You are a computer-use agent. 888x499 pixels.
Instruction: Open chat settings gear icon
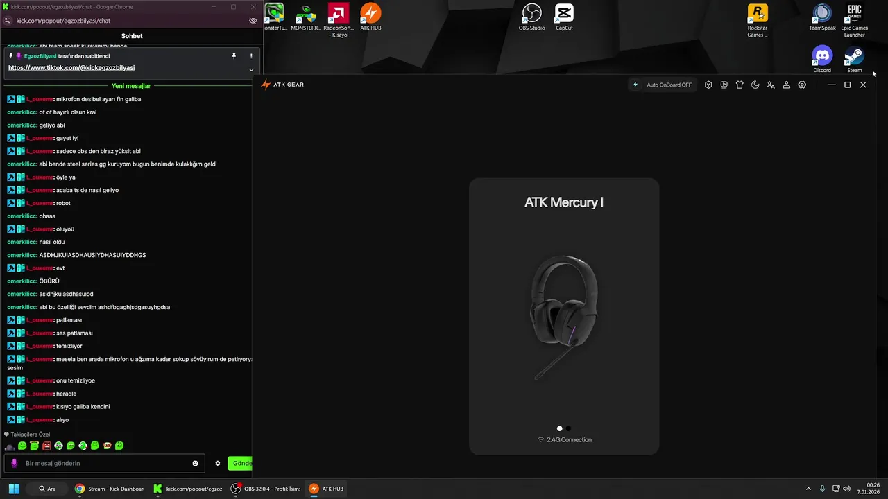(218, 463)
